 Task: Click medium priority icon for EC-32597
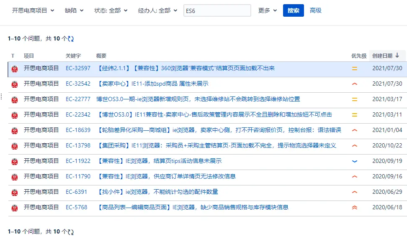355,69
